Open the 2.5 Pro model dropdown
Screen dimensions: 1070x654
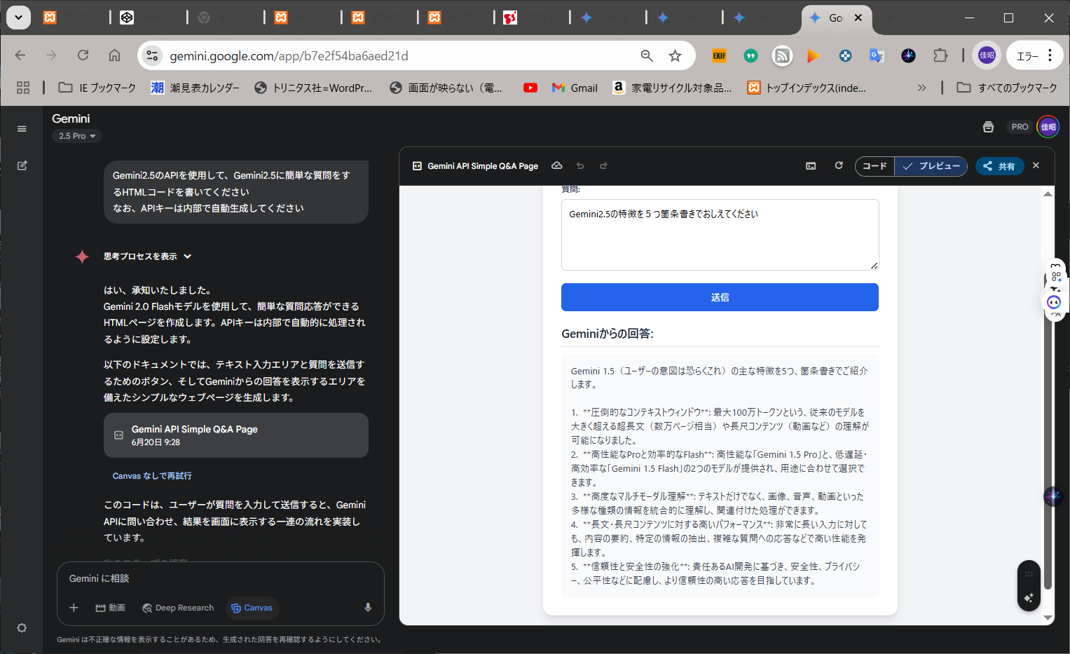pyautogui.click(x=77, y=136)
